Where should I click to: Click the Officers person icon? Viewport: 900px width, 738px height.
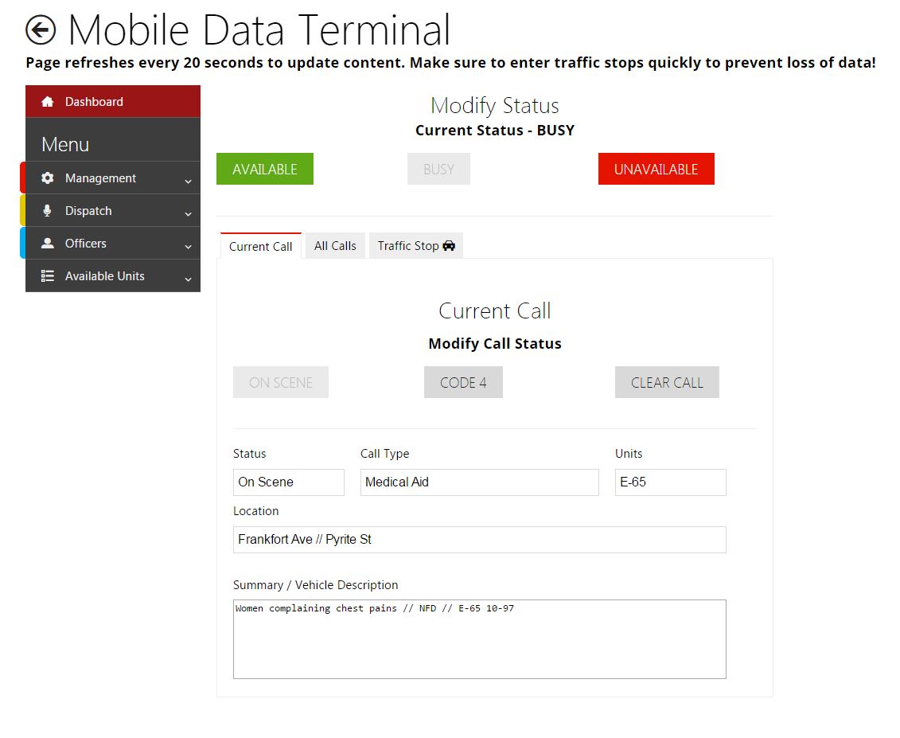(48, 244)
